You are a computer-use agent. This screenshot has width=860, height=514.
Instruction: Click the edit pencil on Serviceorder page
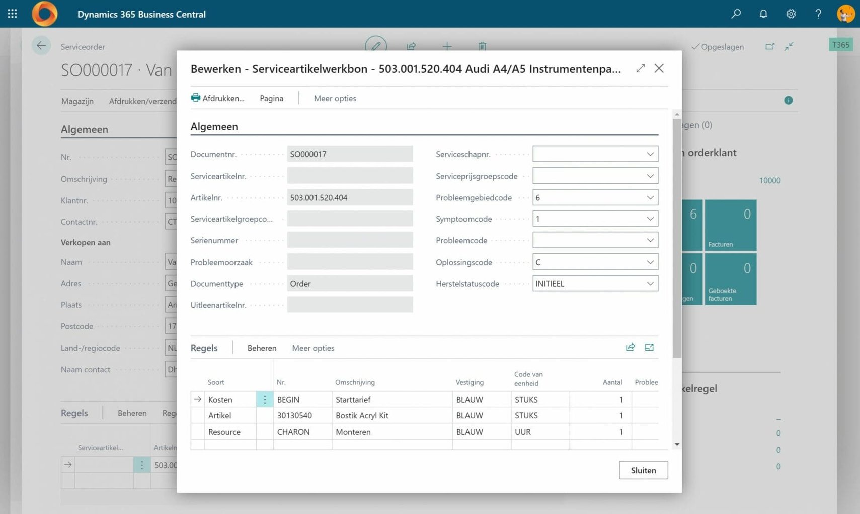[376, 46]
